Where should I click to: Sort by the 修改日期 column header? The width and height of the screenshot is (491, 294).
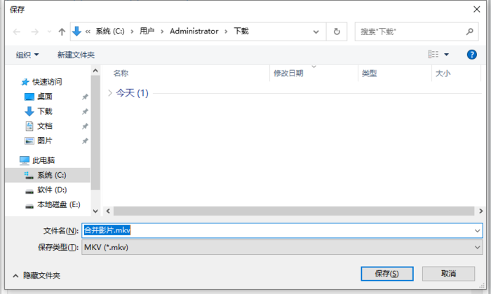coord(288,73)
